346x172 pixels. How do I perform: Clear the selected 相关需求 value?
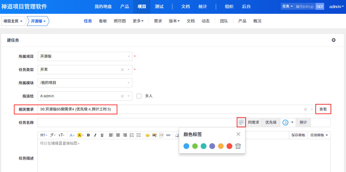point(306,109)
